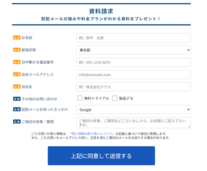Click the 必須 badge beside お名前

pyautogui.click(x=17, y=38)
